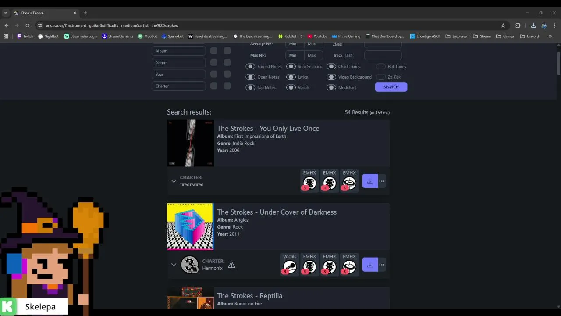Open more options for You Only Live Once

382,181
